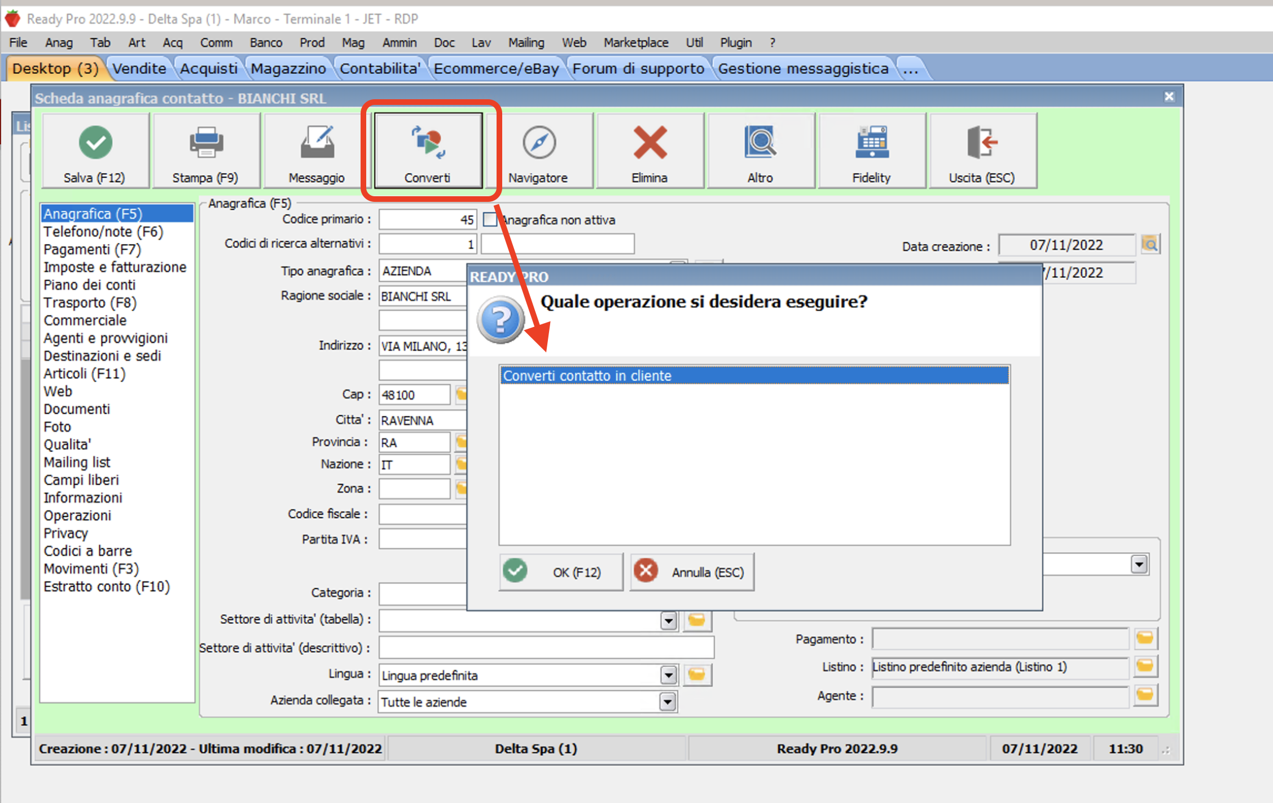Click the Codici di ricerca alternativi field

[x=428, y=244]
